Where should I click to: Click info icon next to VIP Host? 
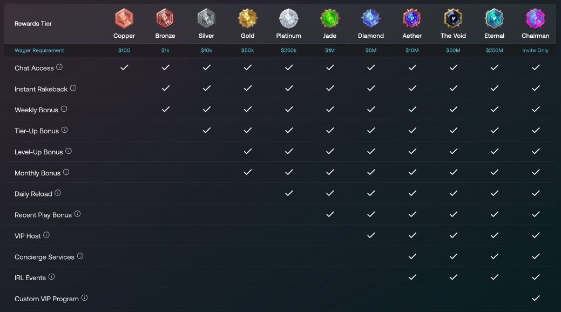pyautogui.click(x=46, y=235)
